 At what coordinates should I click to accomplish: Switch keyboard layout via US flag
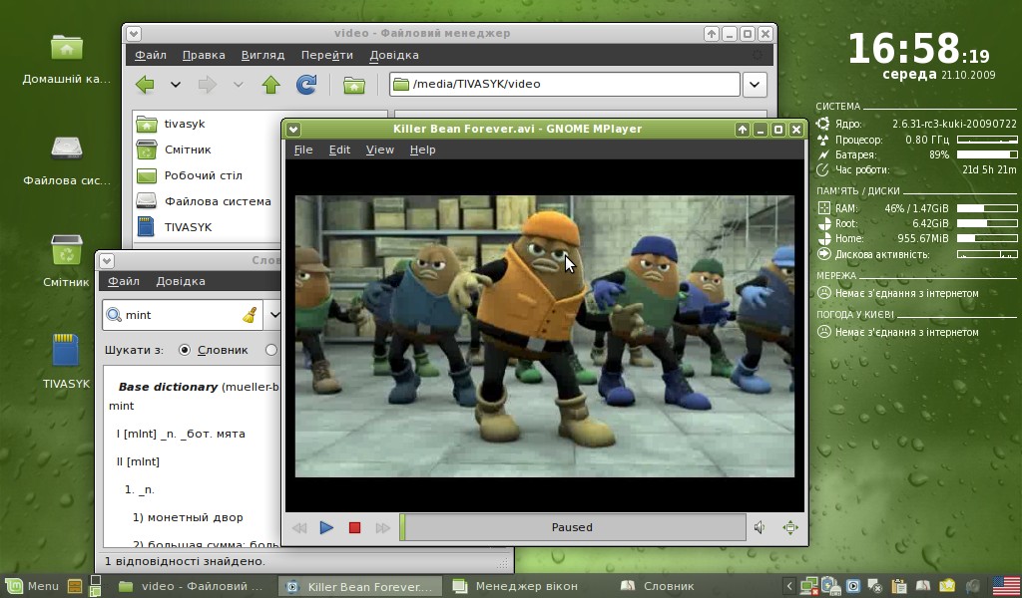1006,586
